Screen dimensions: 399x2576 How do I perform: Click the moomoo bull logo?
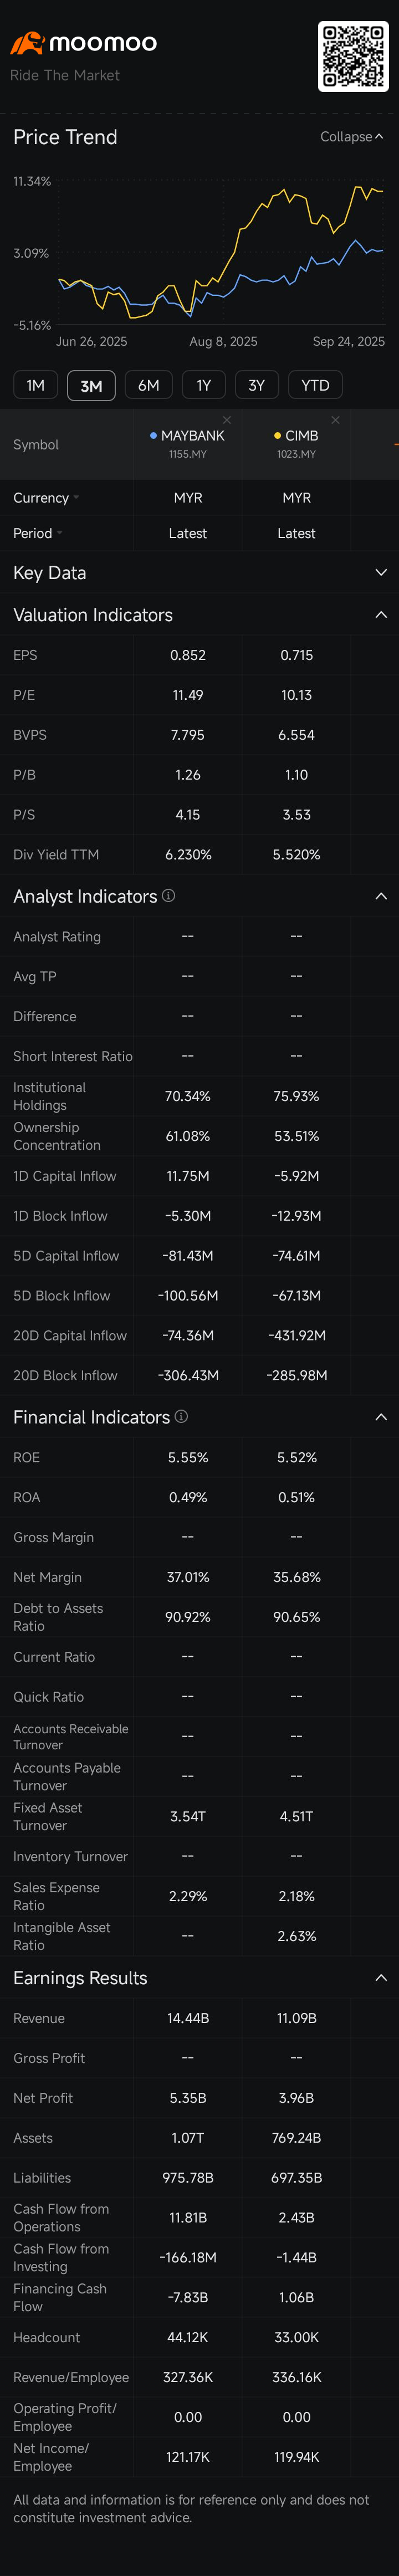click(27, 43)
